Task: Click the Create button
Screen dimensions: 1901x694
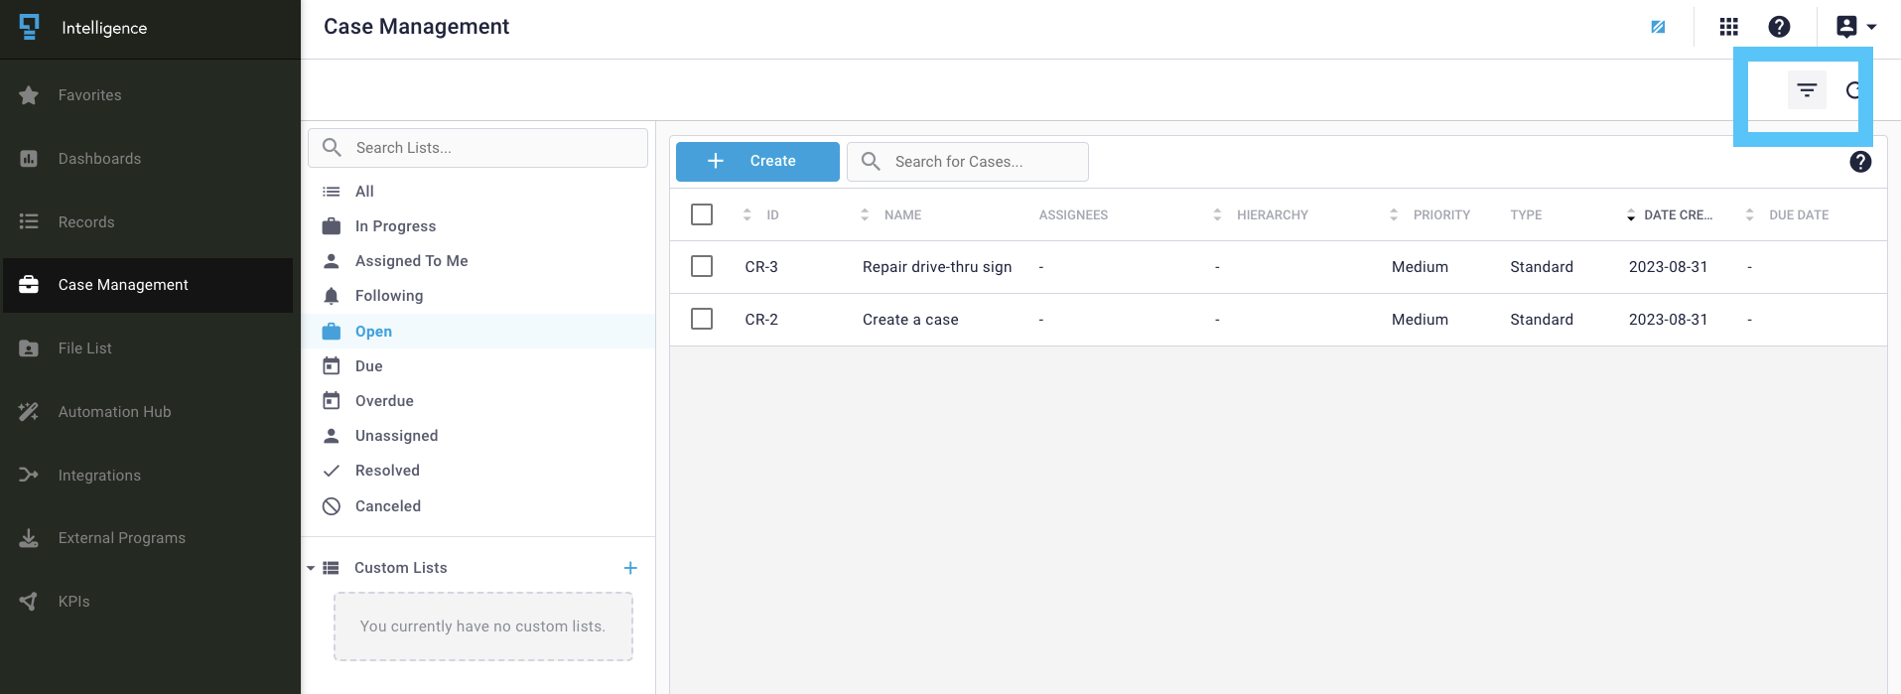Action: [757, 161]
